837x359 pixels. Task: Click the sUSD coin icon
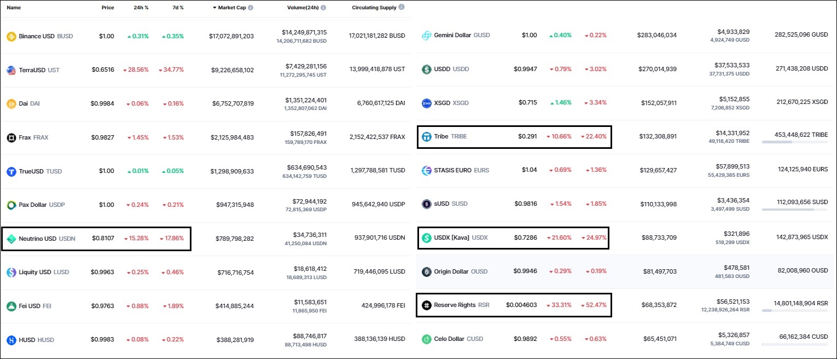tap(427, 204)
